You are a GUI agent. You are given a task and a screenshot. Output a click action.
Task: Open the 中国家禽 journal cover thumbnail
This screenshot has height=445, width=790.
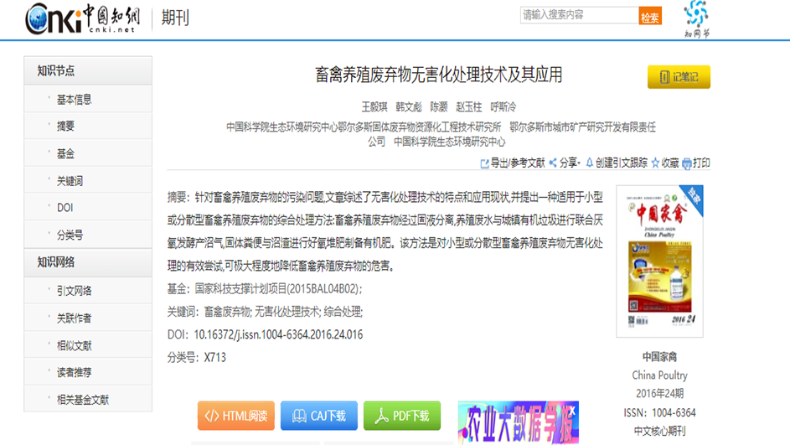659,261
